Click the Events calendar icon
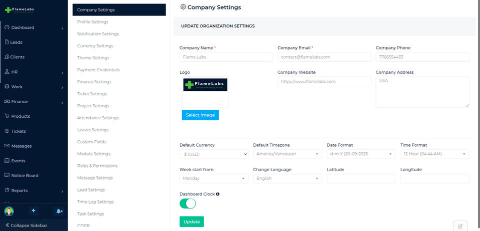The height and width of the screenshot is (231, 480). [7, 161]
